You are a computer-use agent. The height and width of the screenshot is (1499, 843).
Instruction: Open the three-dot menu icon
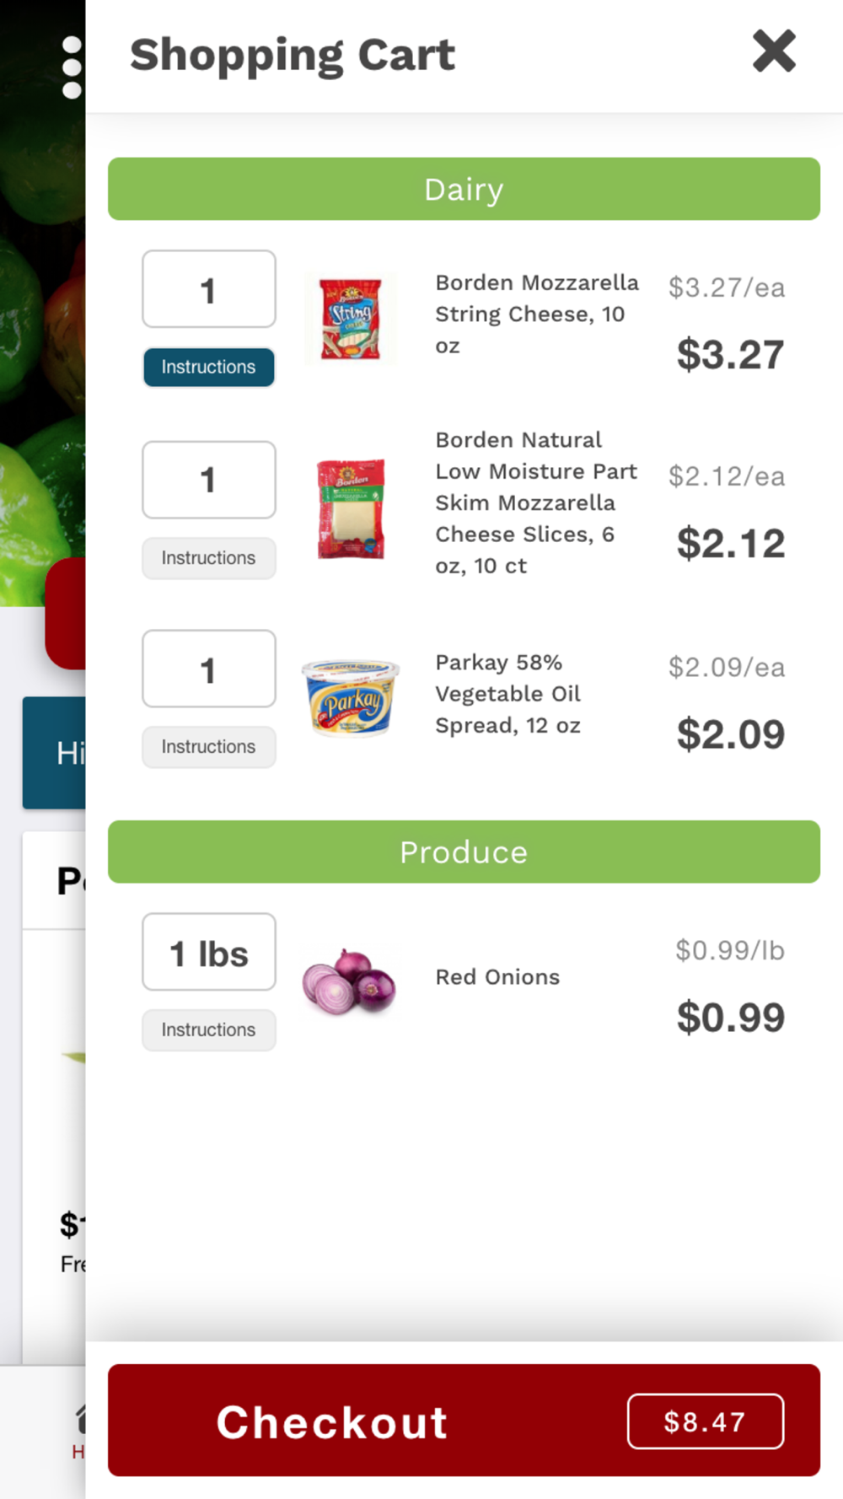coord(72,67)
